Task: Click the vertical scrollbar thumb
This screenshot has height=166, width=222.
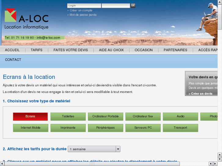Action: click(x=220, y=17)
